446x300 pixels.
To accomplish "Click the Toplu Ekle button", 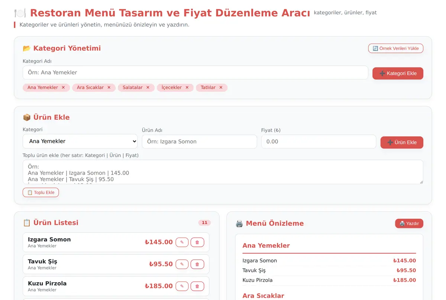I will (x=41, y=192).
